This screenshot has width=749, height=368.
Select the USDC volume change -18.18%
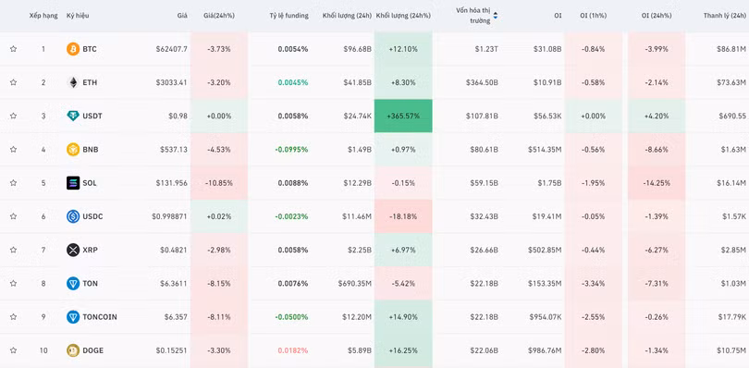[x=403, y=216]
